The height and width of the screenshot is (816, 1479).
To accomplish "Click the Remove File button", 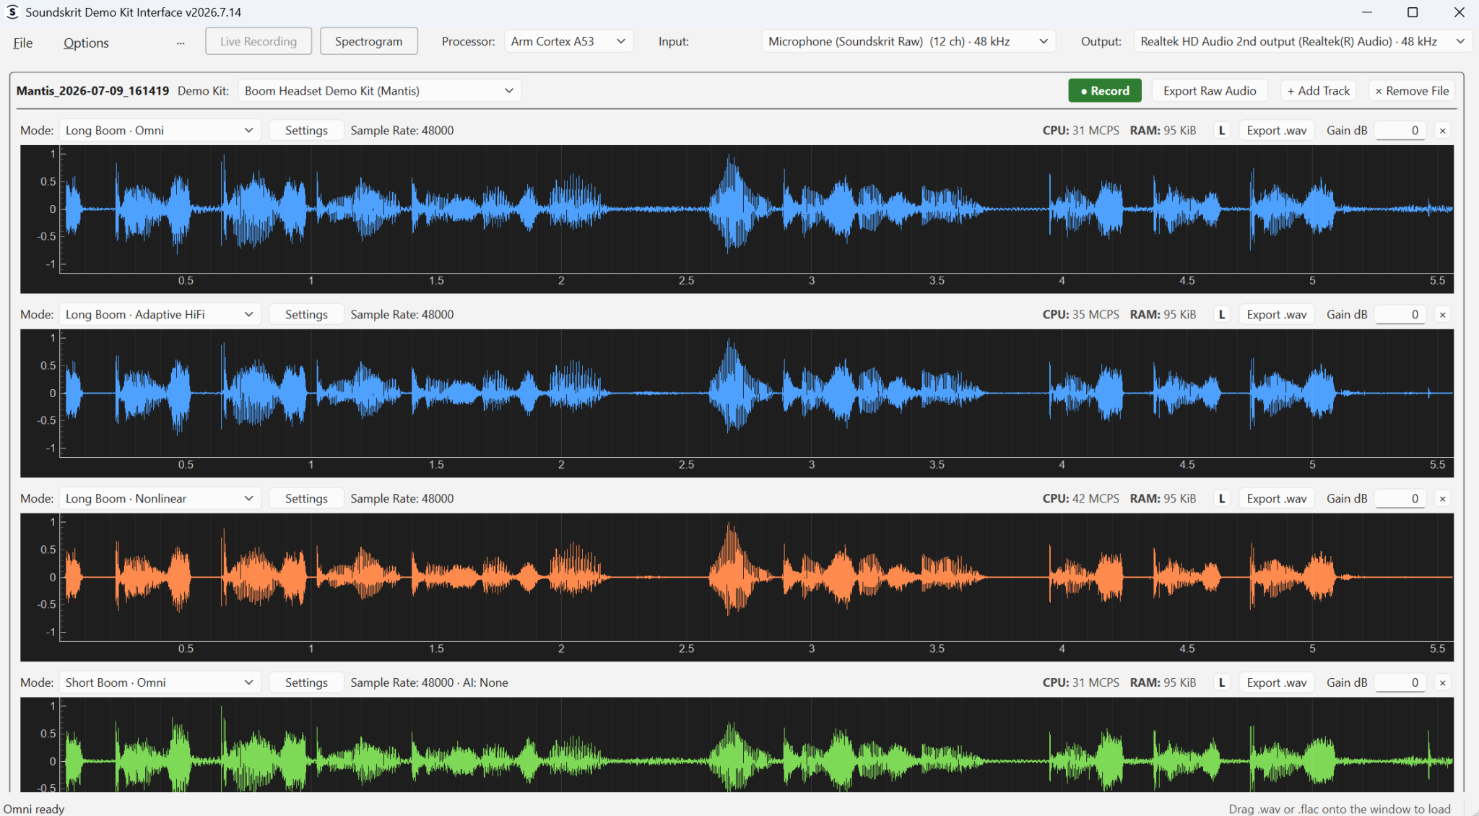I will click(x=1412, y=91).
